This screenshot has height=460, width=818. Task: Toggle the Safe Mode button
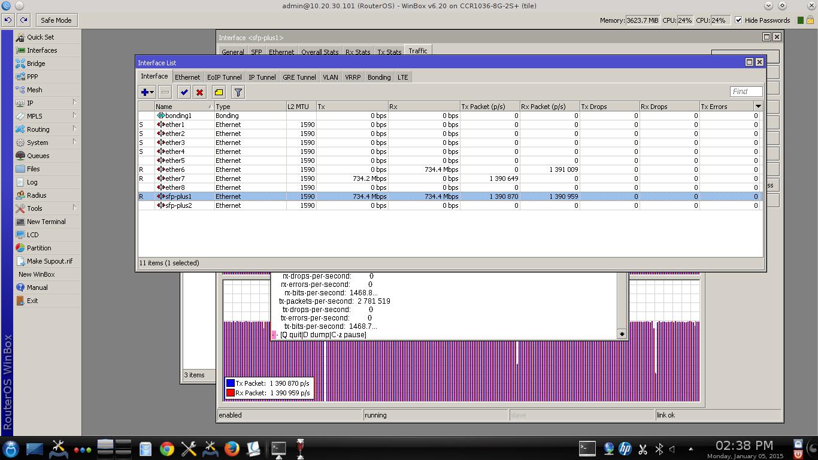pos(56,20)
